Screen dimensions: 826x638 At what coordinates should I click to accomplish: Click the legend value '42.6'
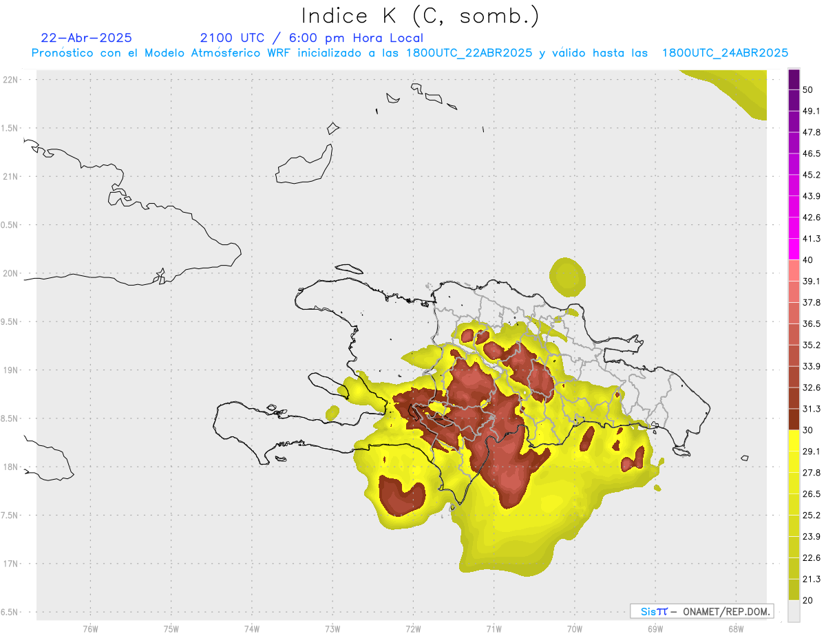812,217
